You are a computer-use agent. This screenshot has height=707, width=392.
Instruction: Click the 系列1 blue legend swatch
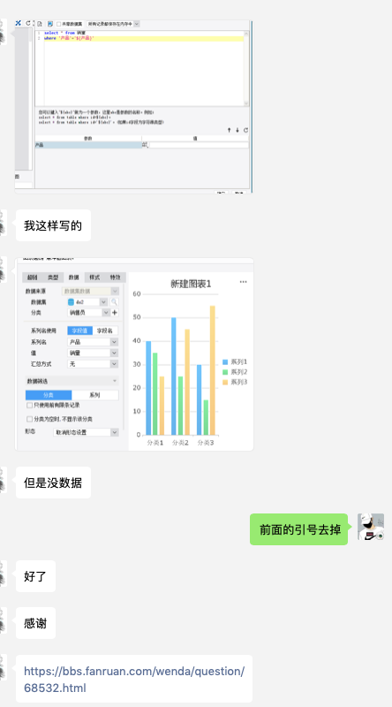[x=225, y=362]
